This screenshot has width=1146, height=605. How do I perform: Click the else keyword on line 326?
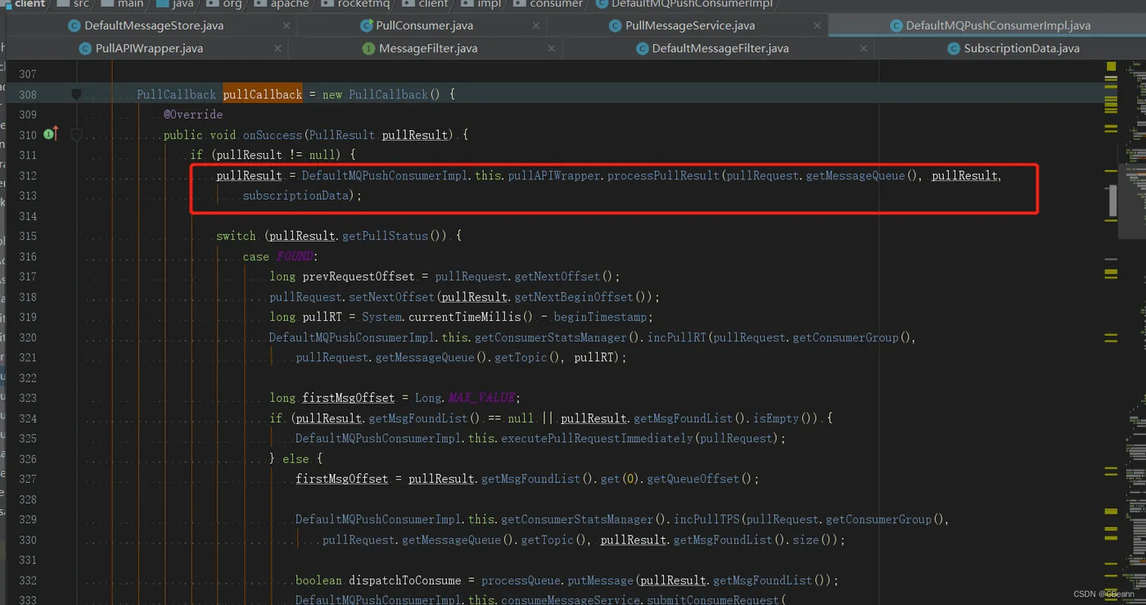296,458
